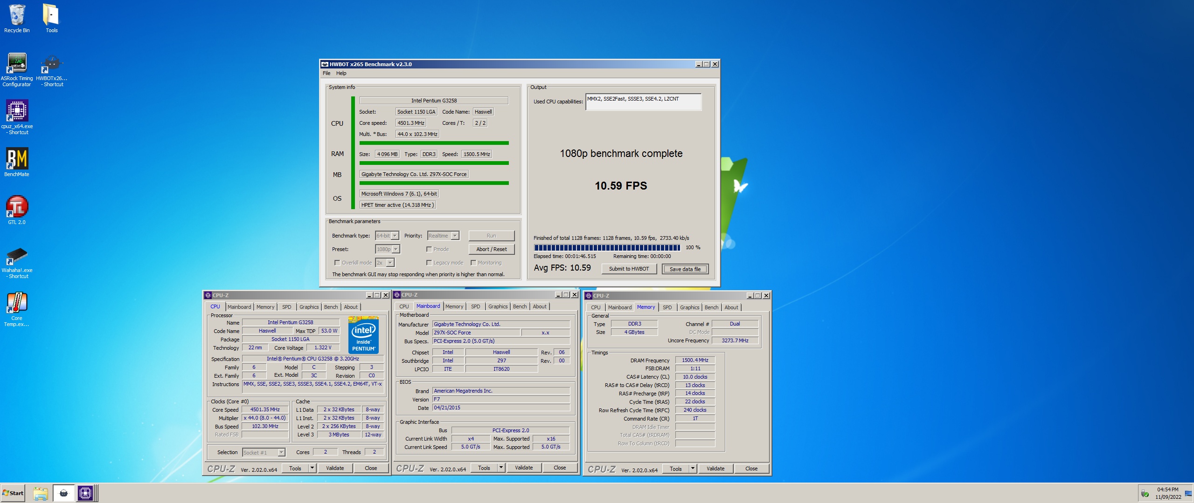Click HWBOT x265 title bar app icon
The image size is (1194, 503).
click(x=325, y=64)
